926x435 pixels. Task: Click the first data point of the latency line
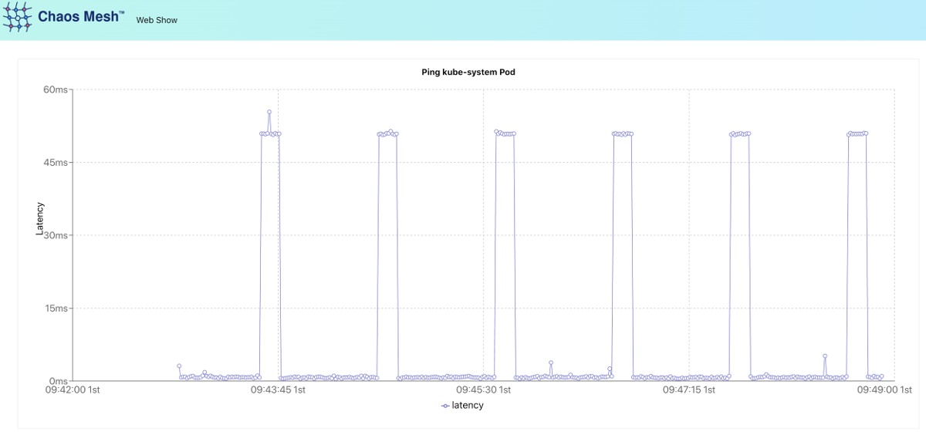pyautogui.click(x=179, y=366)
